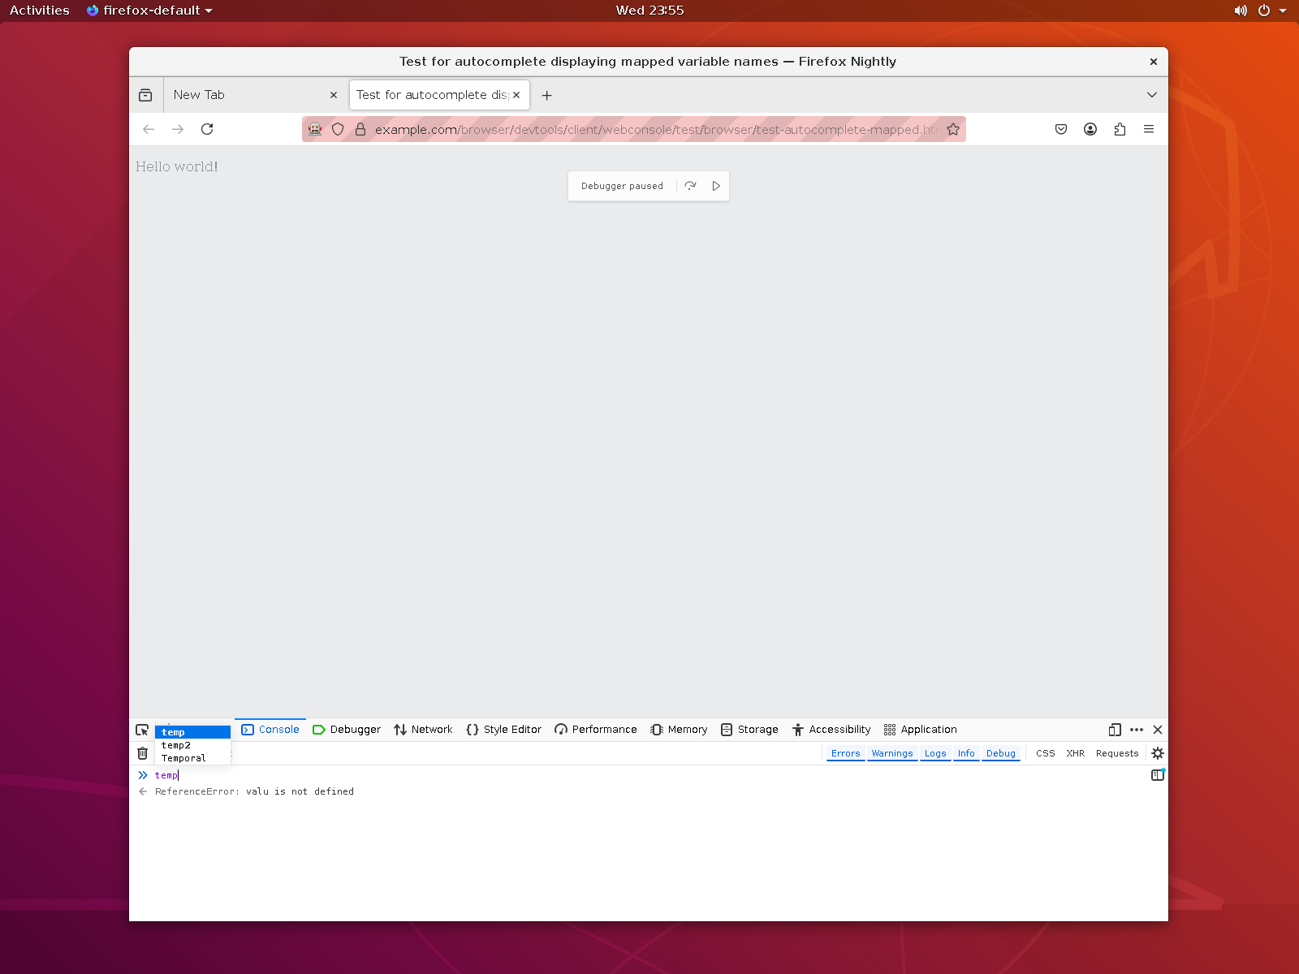Image resolution: width=1299 pixels, height=974 pixels.
Task: Open console settings gear icon
Action: tap(1158, 753)
